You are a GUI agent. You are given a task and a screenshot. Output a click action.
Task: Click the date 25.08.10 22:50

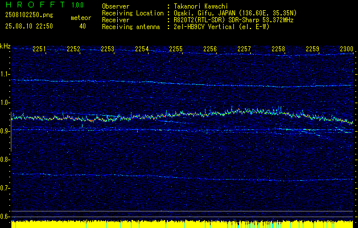click(x=29, y=26)
